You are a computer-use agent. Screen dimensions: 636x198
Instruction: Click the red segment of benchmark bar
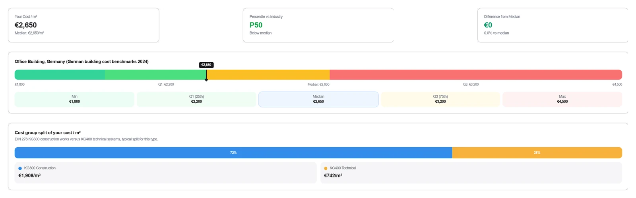[476, 75]
